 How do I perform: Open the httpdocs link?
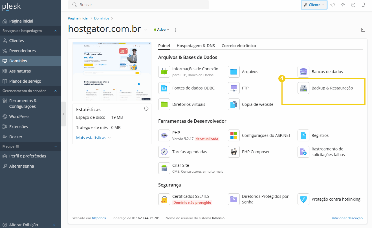(99, 218)
